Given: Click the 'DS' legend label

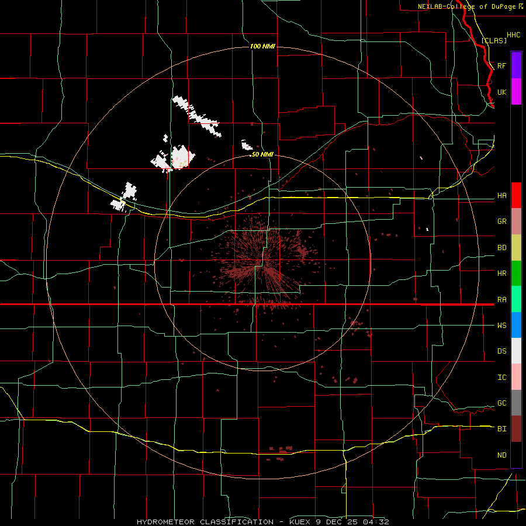Looking at the screenshot, I should pos(502,351).
